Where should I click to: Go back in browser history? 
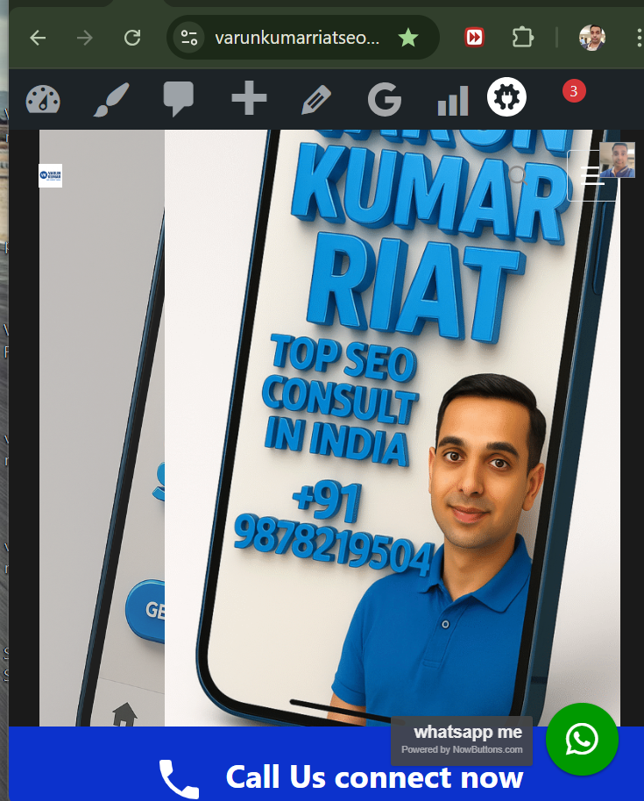click(x=38, y=38)
